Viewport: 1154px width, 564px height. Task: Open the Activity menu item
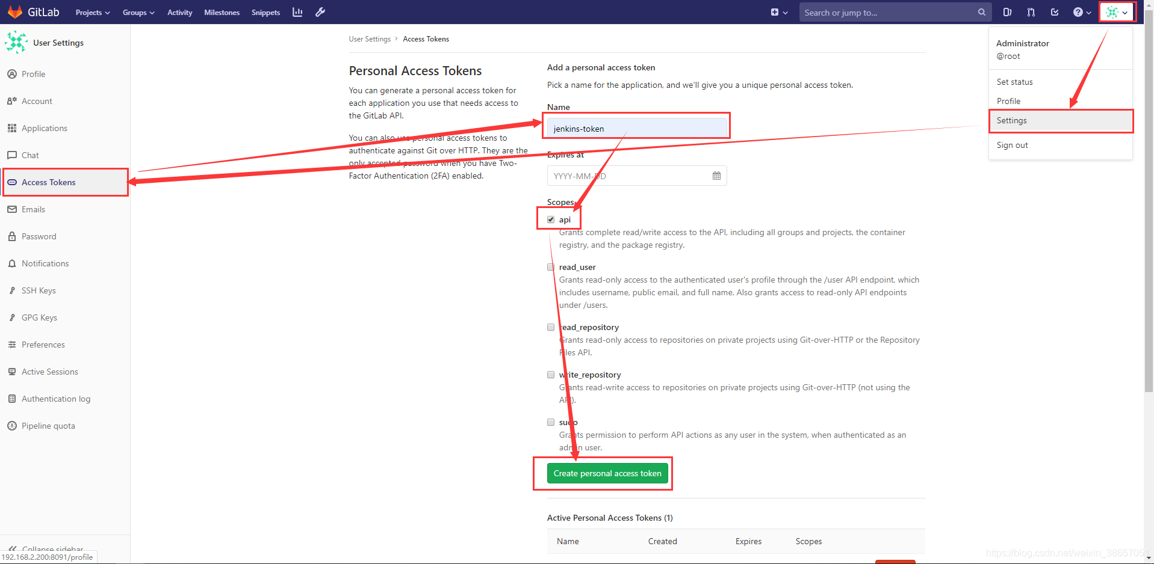click(x=180, y=12)
